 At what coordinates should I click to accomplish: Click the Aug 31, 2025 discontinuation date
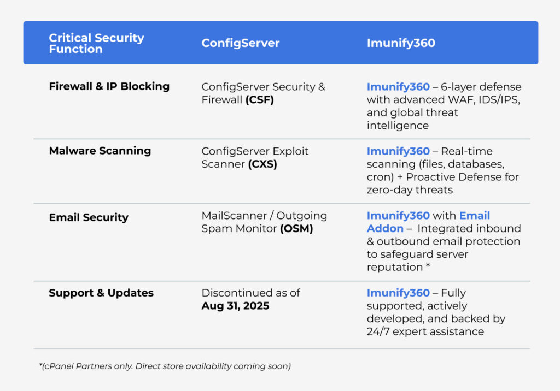point(235,306)
